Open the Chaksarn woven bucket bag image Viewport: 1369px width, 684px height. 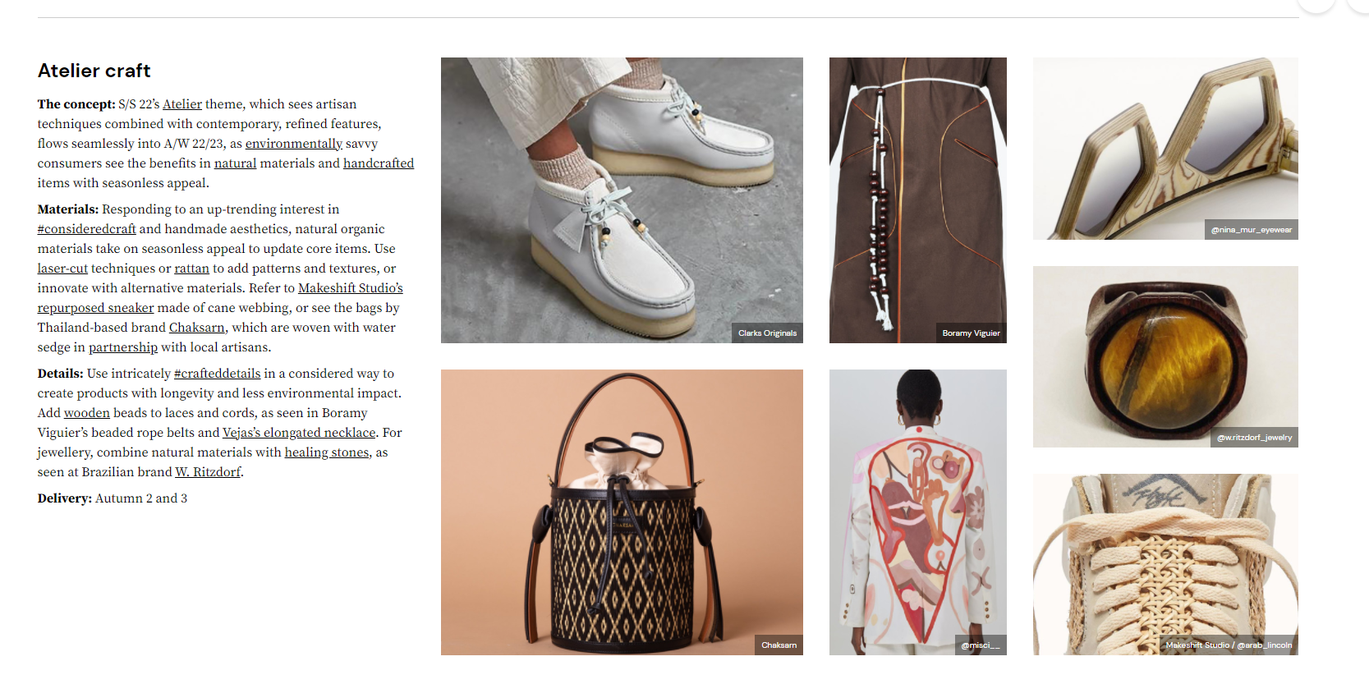[622, 512]
